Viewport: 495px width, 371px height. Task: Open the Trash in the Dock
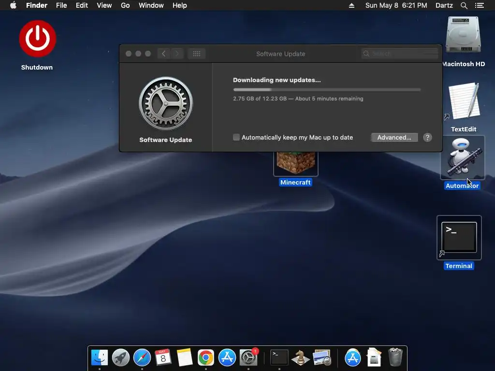click(395, 357)
